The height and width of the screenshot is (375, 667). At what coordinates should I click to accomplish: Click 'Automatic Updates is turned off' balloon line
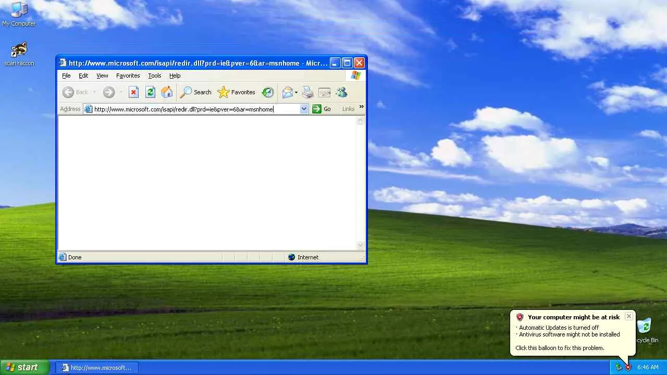tap(559, 328)
